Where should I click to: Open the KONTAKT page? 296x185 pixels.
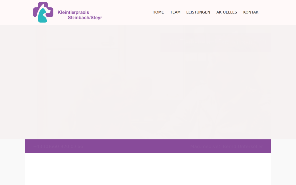tap(252, 12)
